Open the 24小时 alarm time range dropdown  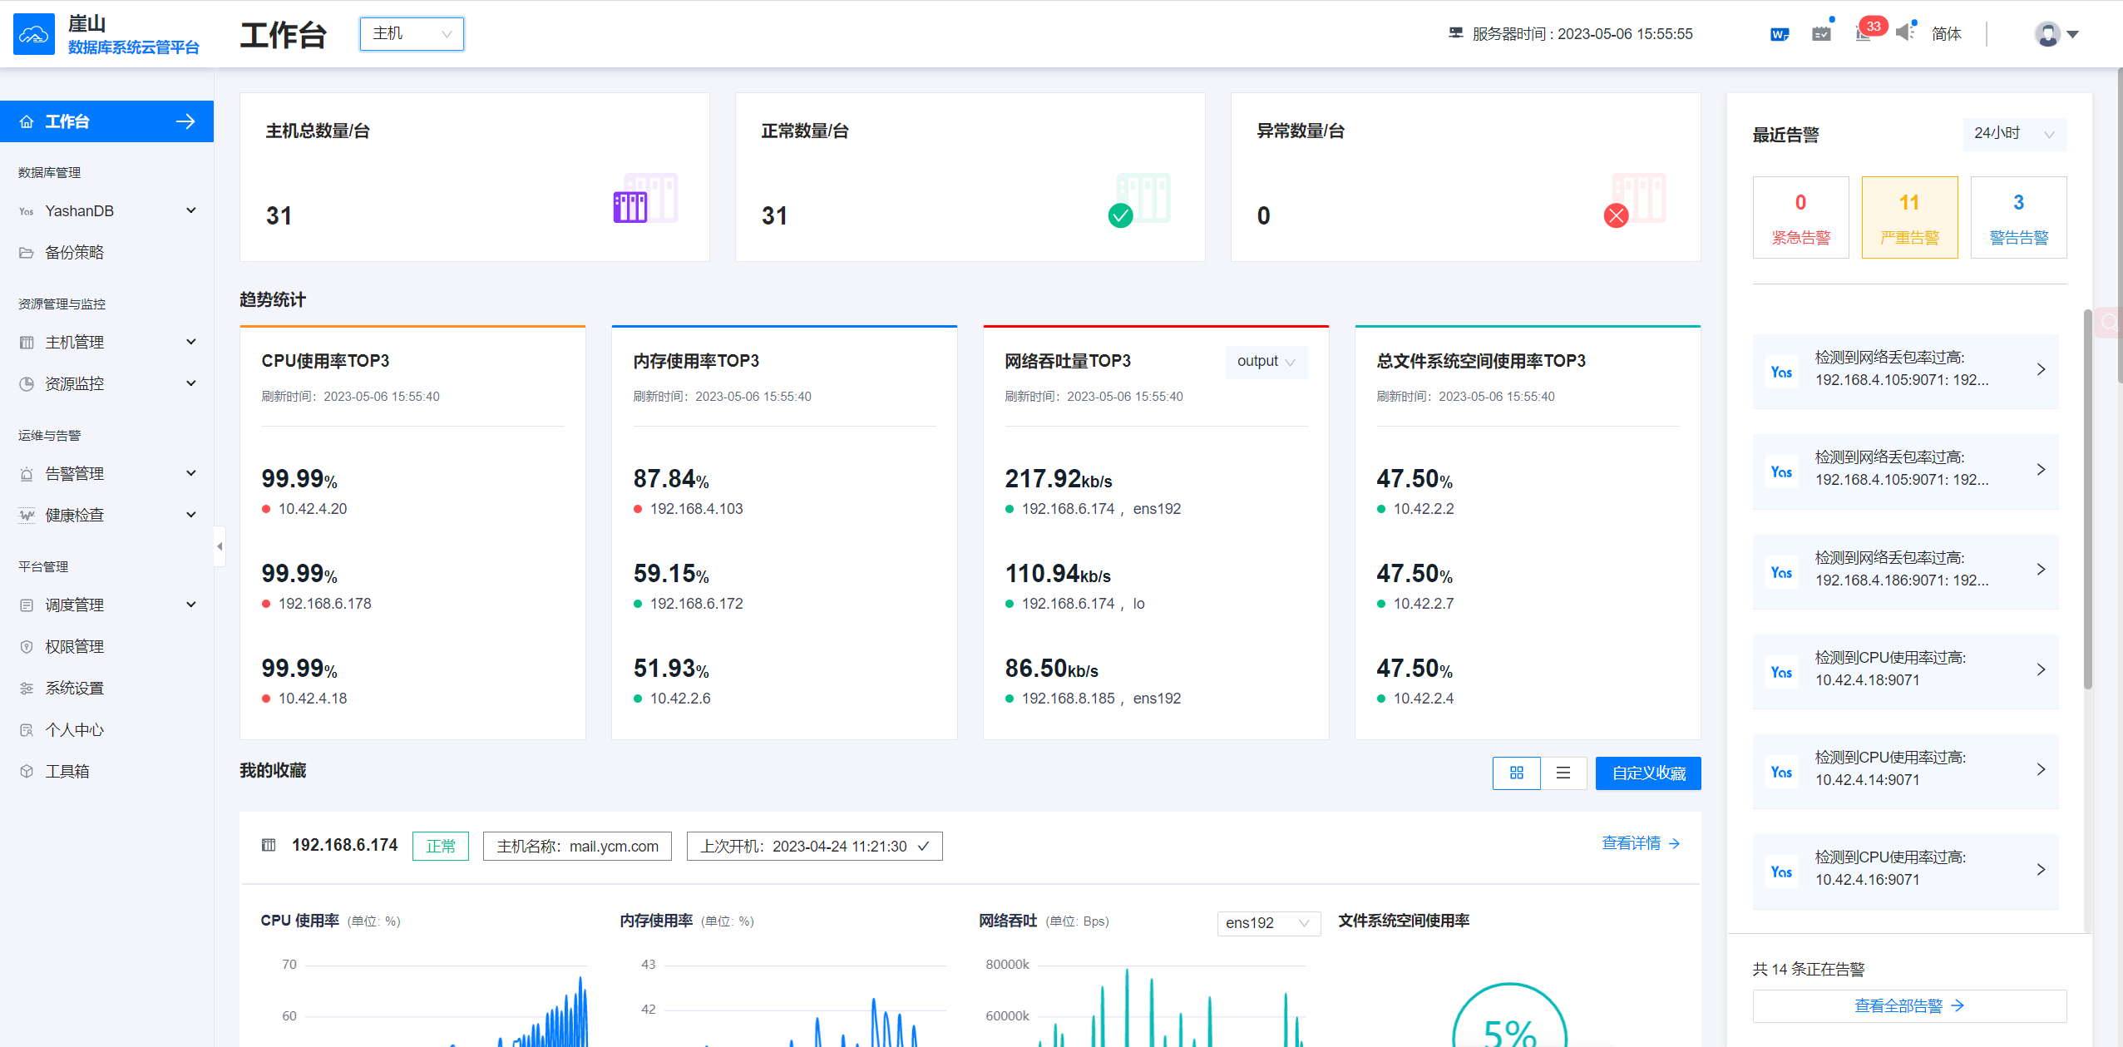click(x=2014, y=134)
